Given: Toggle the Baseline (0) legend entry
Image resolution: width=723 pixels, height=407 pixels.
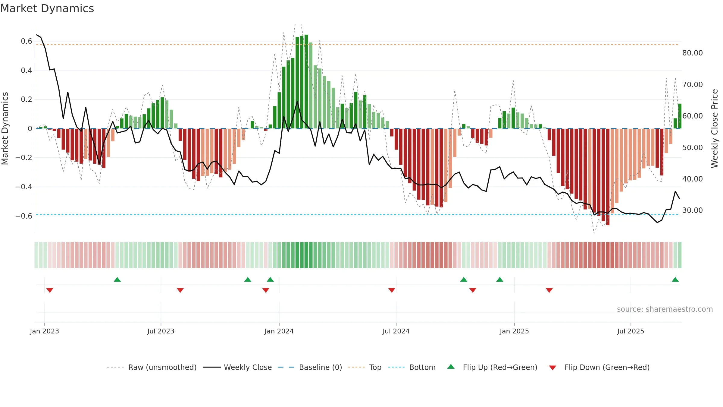Looking at the screenshot, I should 310,367.
